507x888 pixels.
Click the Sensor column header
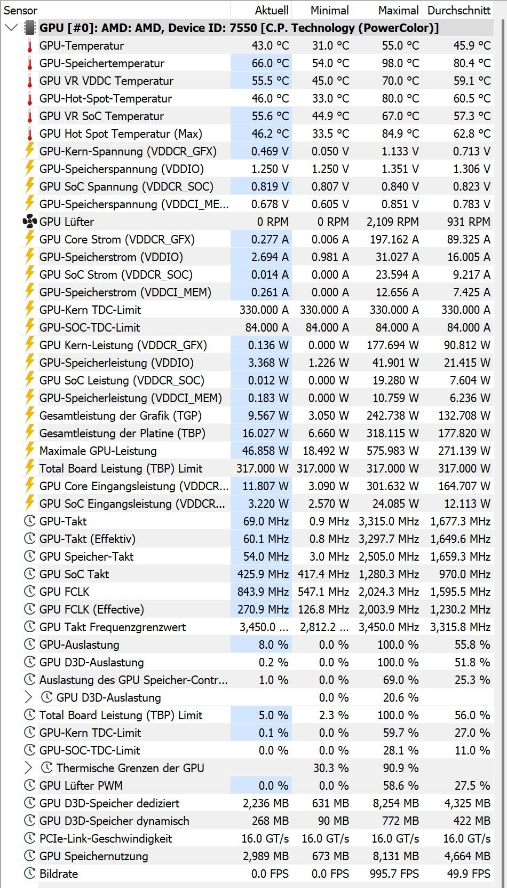click(x=115, y=10)
